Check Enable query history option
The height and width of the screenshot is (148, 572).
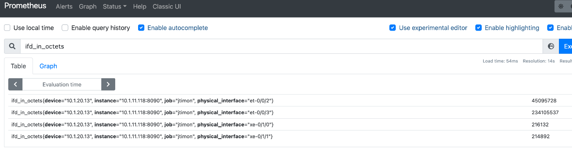65,28
